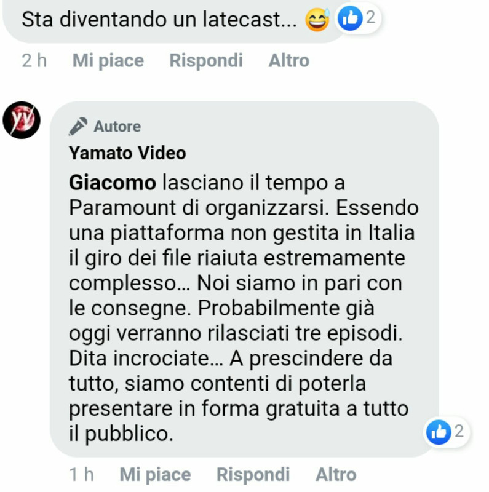489x492 pixels.
Task: Open thumbs-up reactions on Yamato Video's reply
Action: pos(439,432)
